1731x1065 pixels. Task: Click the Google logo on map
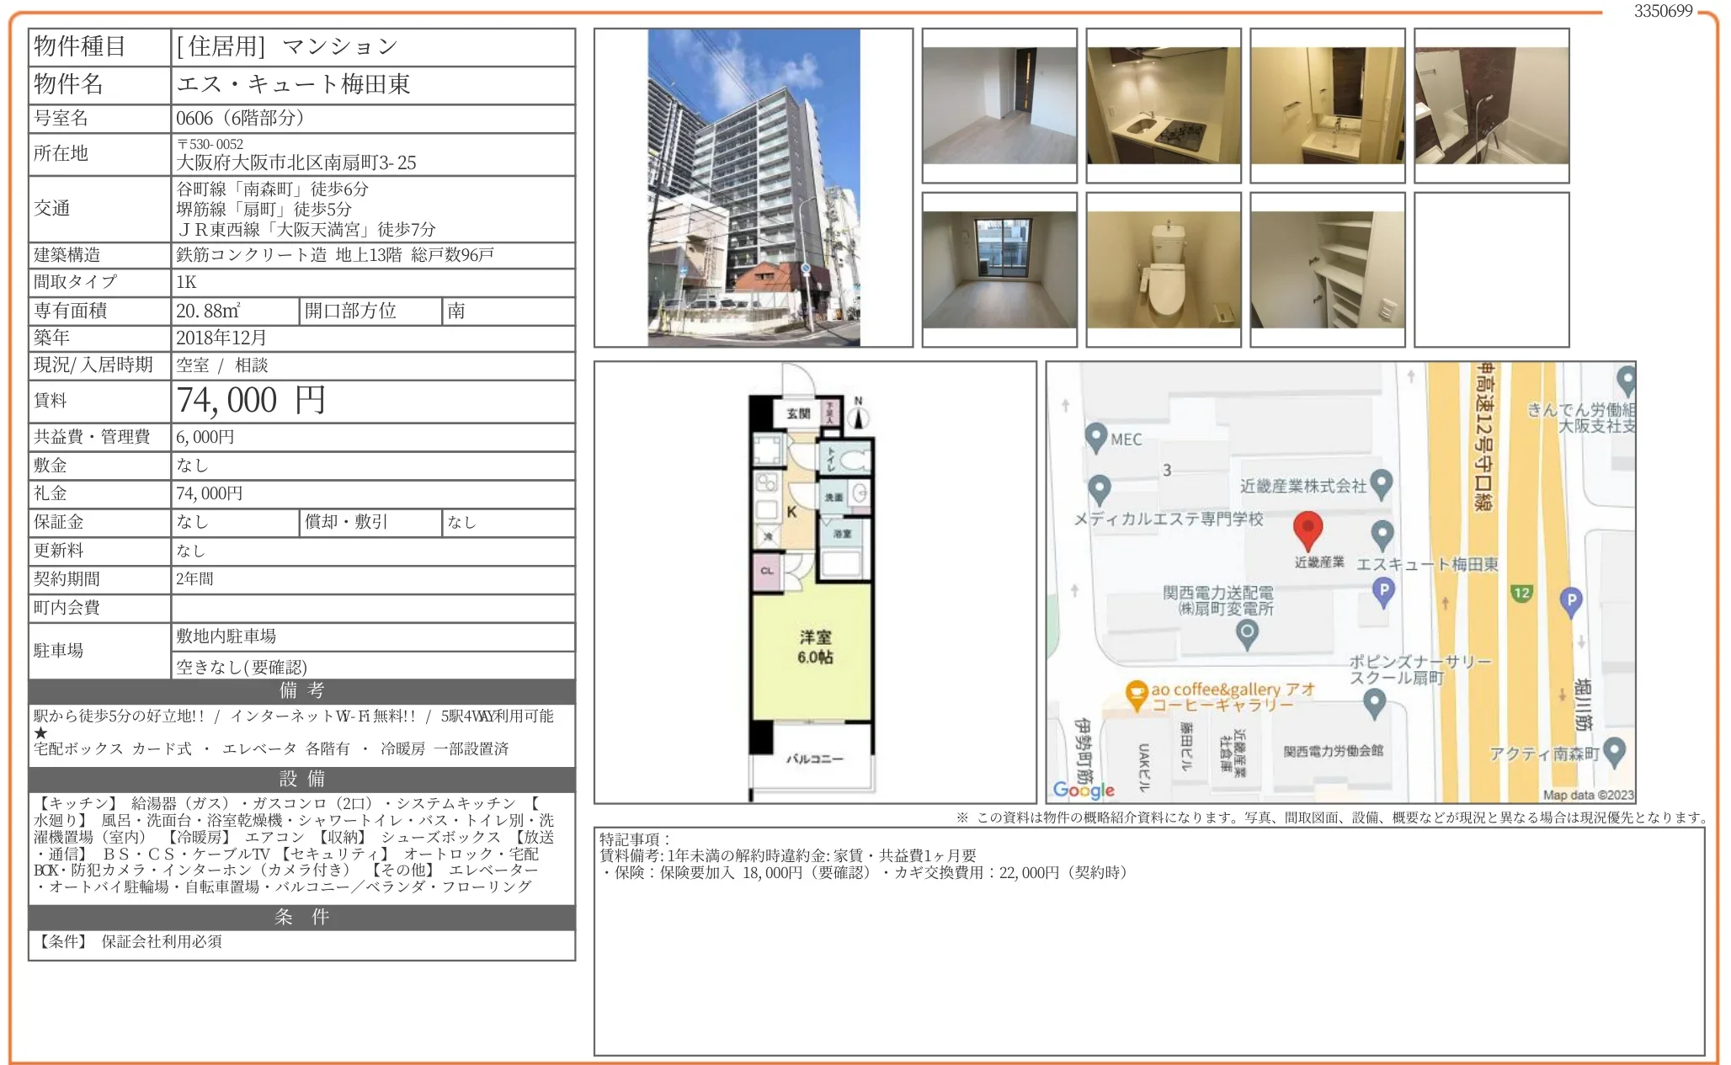[1084, 790]
